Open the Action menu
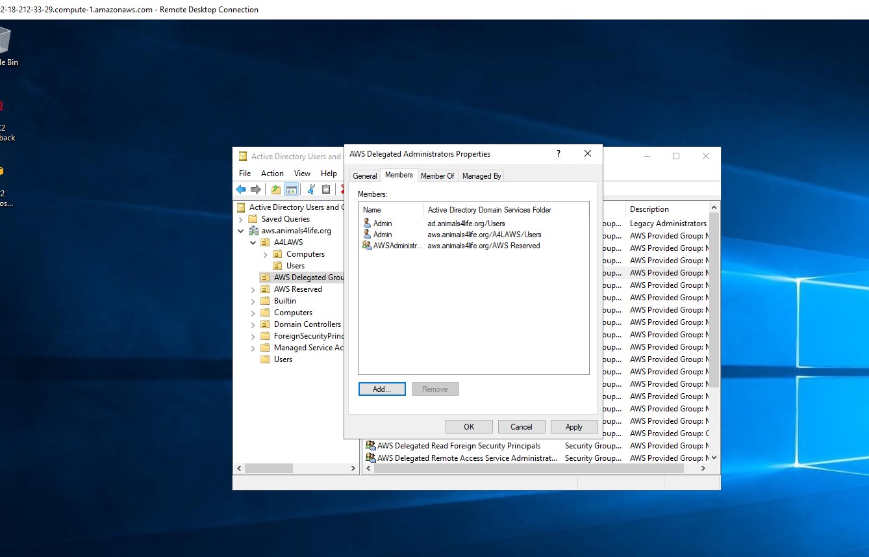 [x=272, y=174]
